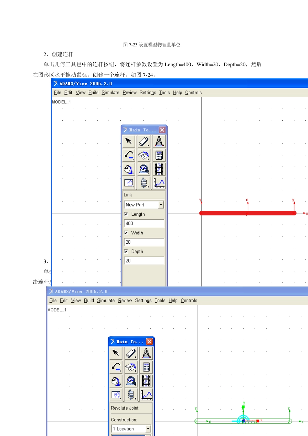Open the Plotting curve tool in Revolute Joint toolbox

146,395
